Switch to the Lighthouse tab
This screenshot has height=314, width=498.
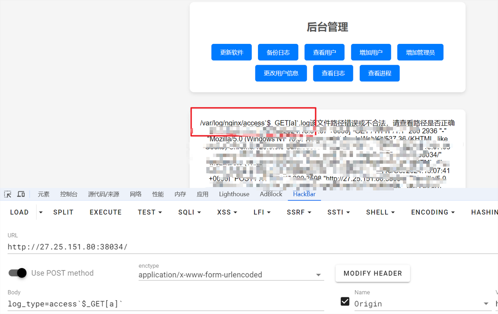pyautogui.click(x=234, y=194)
